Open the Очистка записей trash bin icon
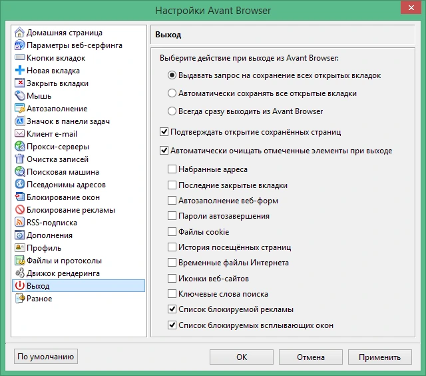 (x=19, y=159)
